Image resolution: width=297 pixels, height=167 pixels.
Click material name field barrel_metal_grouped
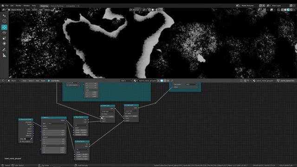[147, 81]
